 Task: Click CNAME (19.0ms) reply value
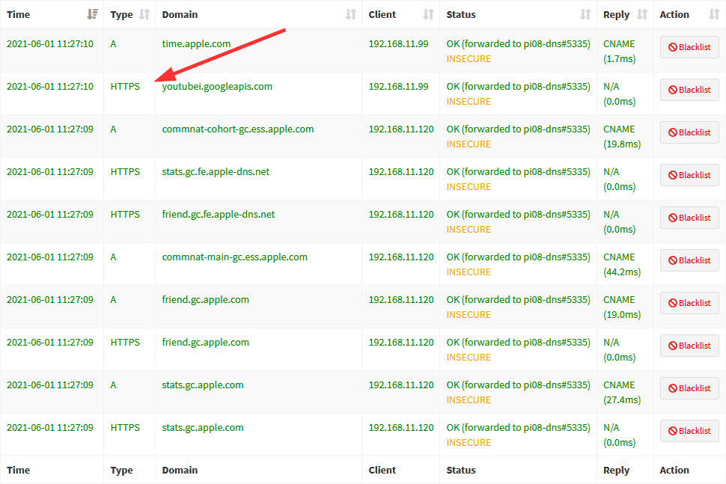(622, 307)
